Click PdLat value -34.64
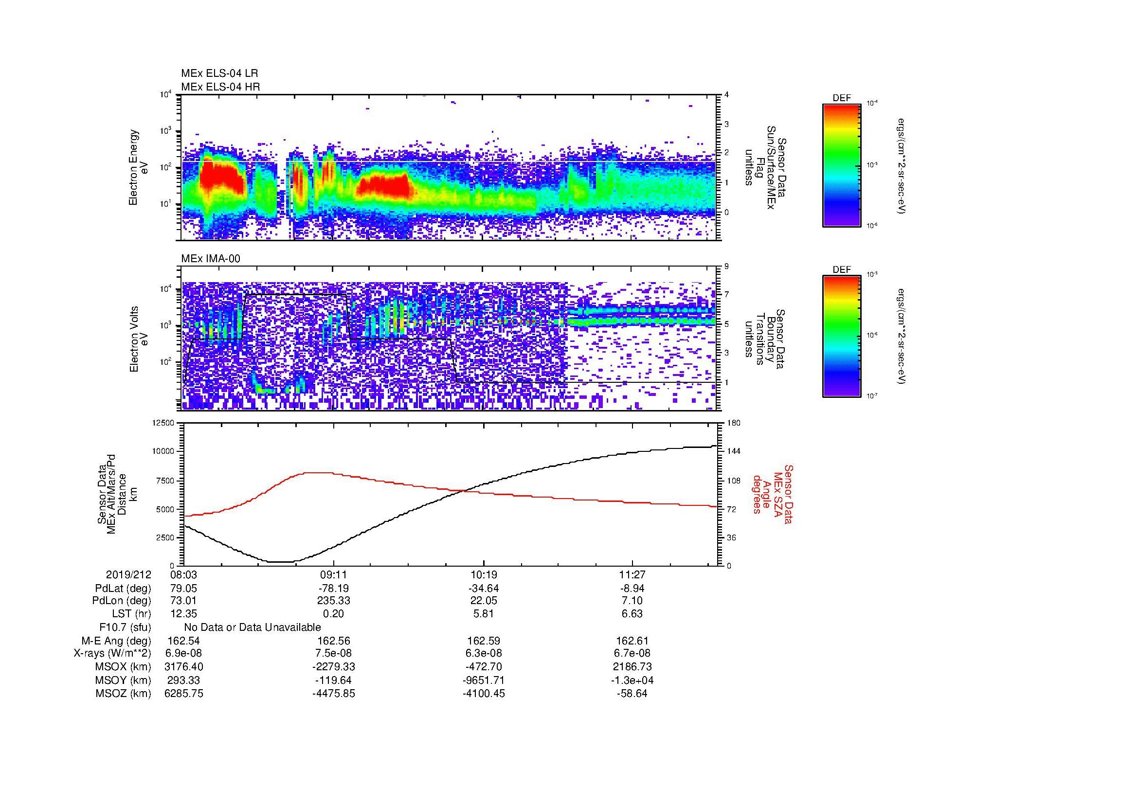Viewport: 1138px width, 804px height. 483,589
